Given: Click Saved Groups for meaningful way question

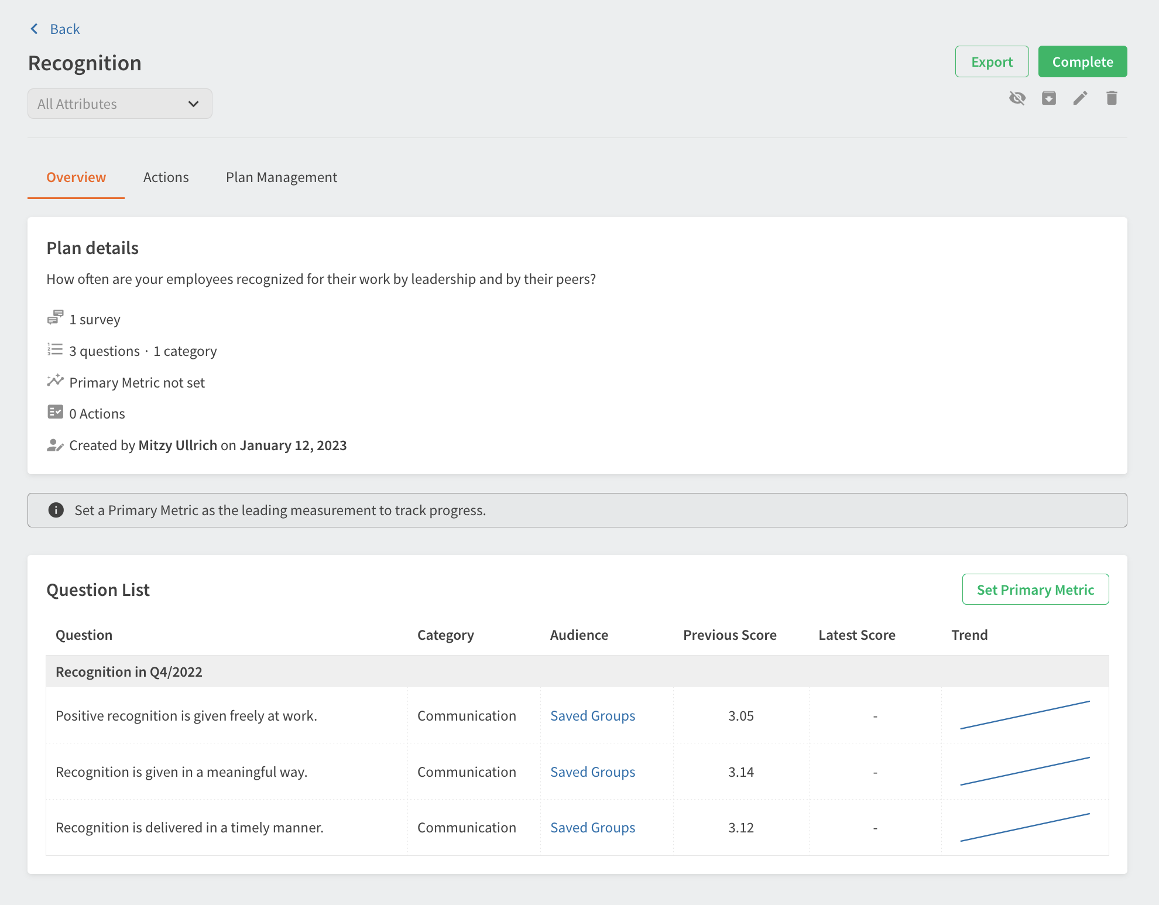Looking at the screenshot, I should click(x=592, y=772).
